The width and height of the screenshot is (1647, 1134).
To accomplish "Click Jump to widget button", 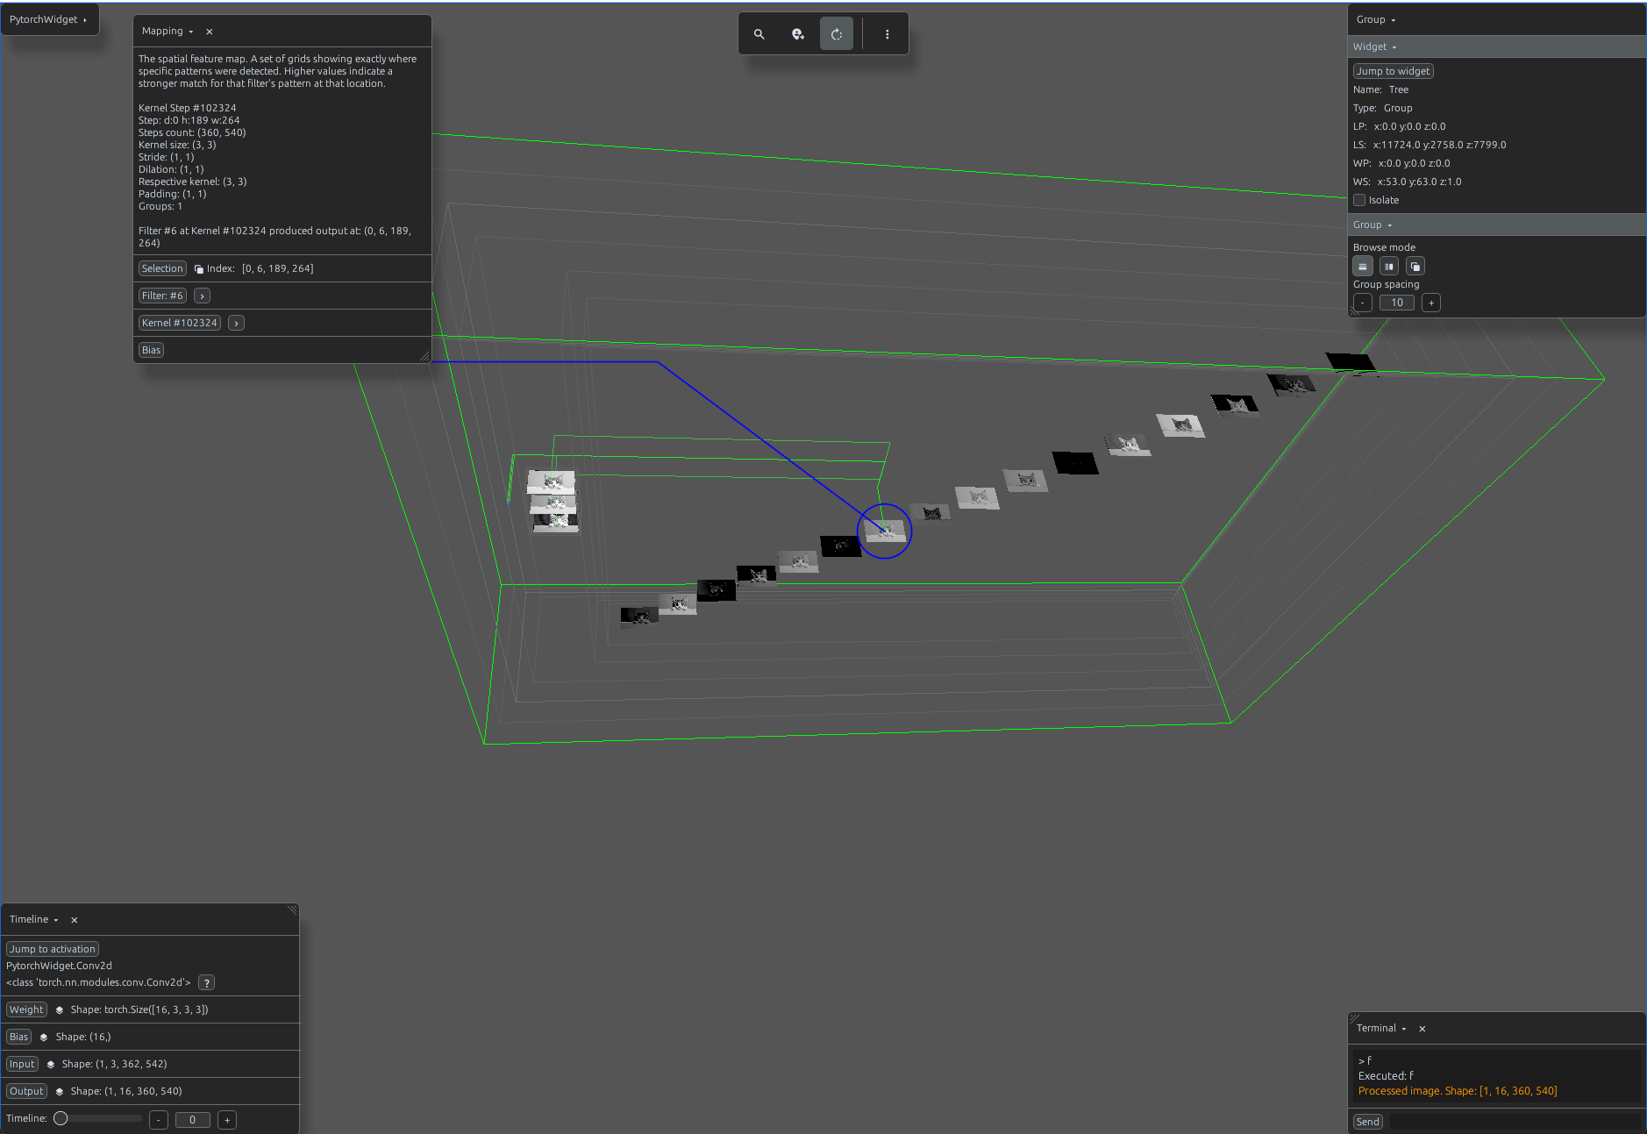I will [1394, 72].
